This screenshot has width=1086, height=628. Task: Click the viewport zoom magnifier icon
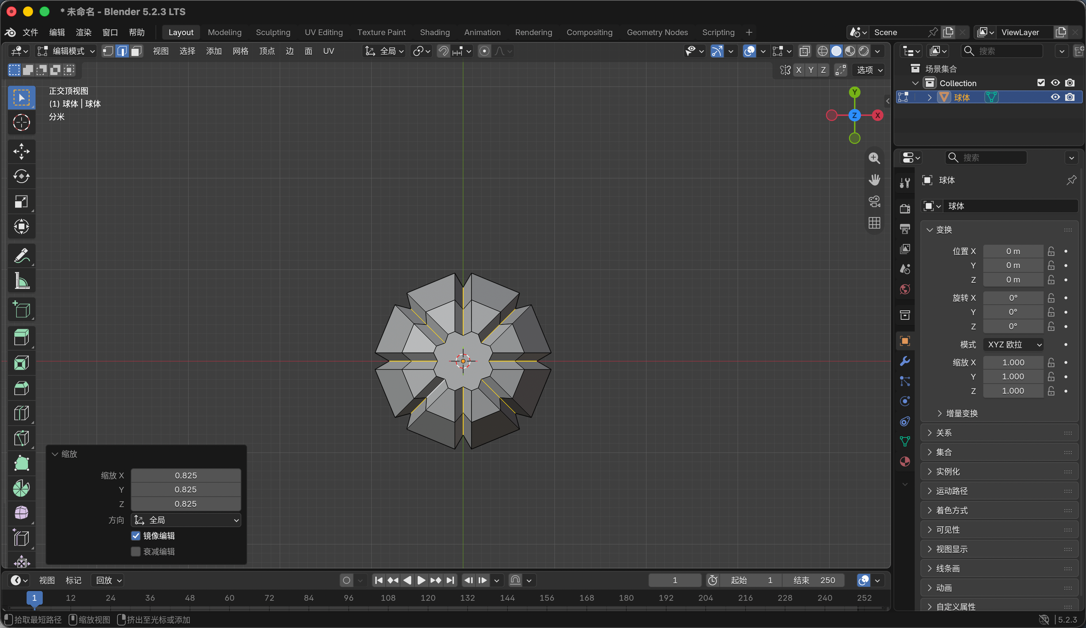[x=874, y=158]
